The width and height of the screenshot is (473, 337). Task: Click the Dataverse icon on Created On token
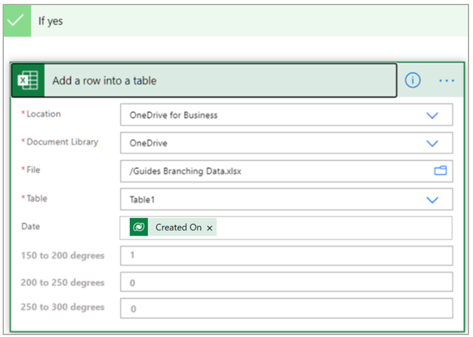pos(139,227)
